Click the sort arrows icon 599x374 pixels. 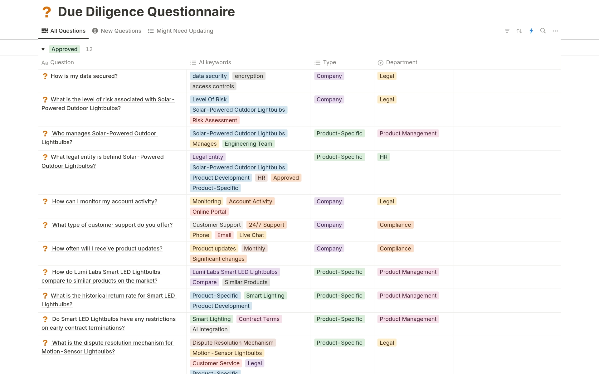point(519,31)
